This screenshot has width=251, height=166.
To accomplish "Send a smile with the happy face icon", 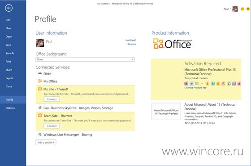I will point(242,9).
